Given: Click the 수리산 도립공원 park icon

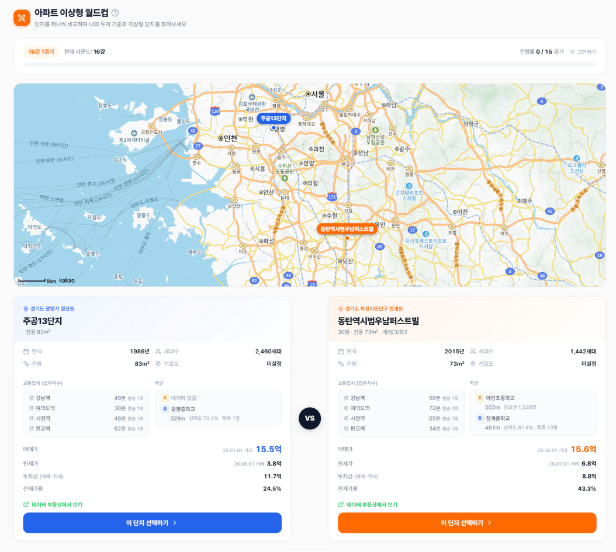Looking at the screenshot, I should 285,178.
